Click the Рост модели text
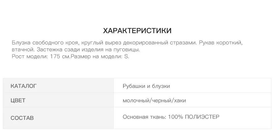Viewport: 274px width, 138px height. pos(30,56)
